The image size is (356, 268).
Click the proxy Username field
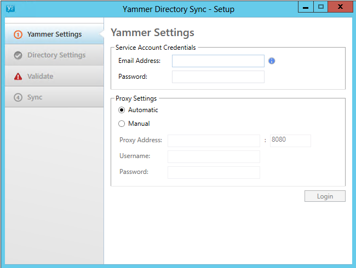tap(214, 156)
